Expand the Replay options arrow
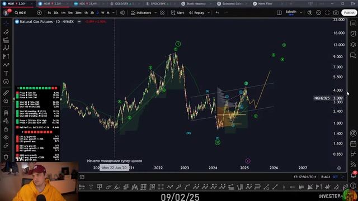Image resolution: width=358 pixels, height=201 pixels. click(209, 13)
